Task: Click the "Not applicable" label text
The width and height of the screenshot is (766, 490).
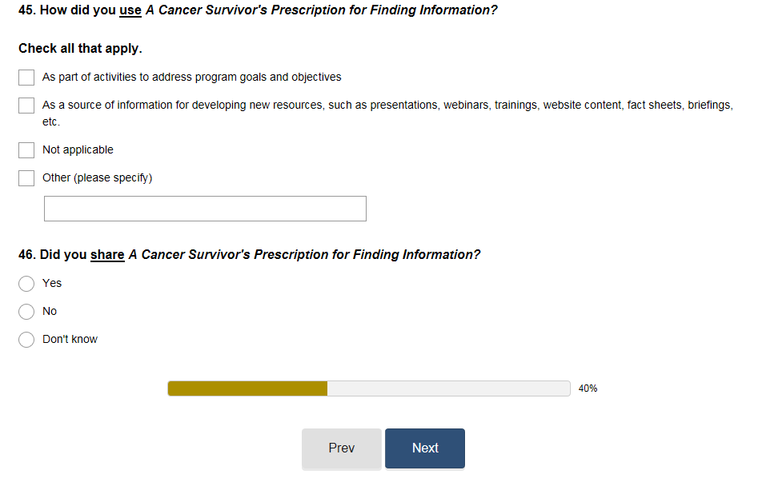Action: click(78, 150)
